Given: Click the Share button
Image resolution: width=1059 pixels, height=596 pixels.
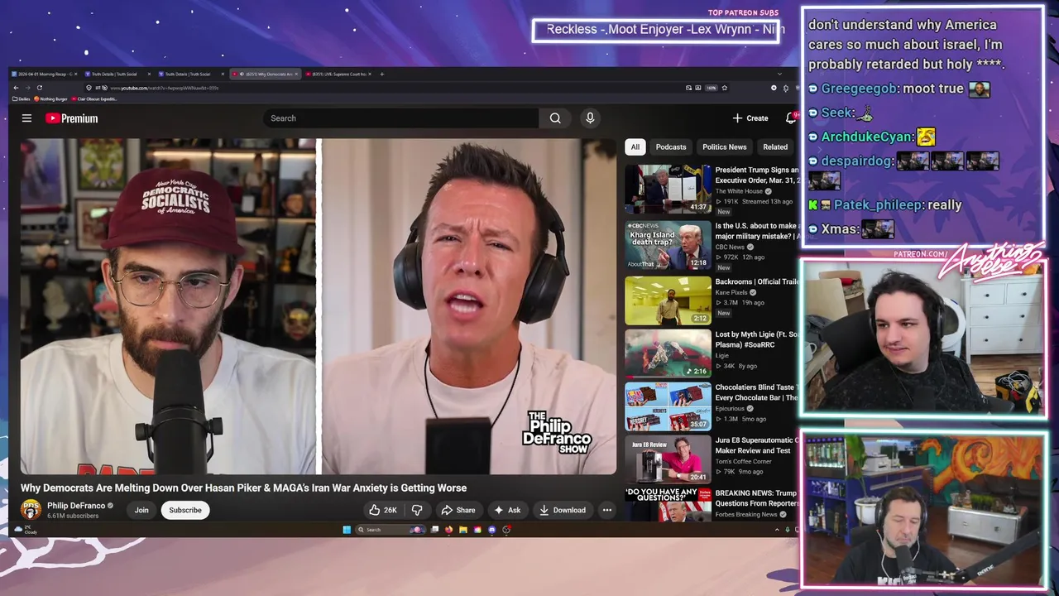Looking at the screenshot, I should pos(458,510).
